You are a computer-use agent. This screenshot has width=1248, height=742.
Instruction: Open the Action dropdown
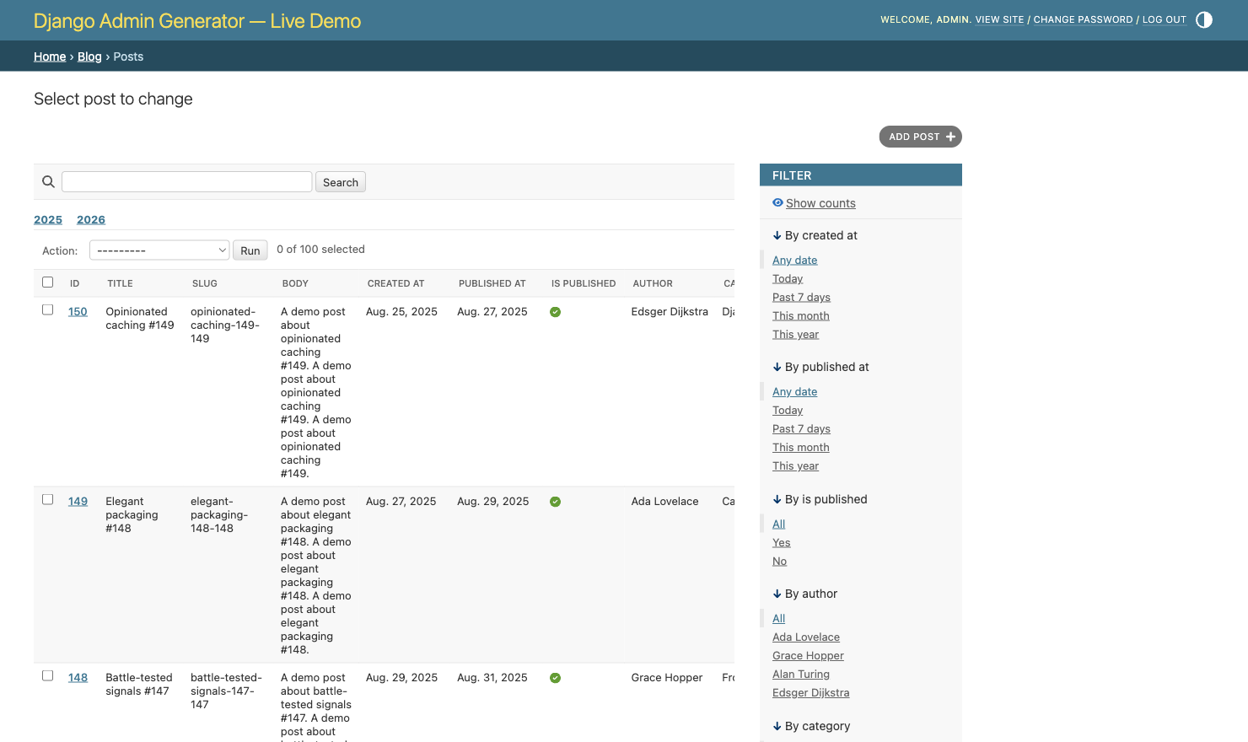point(159,250)
